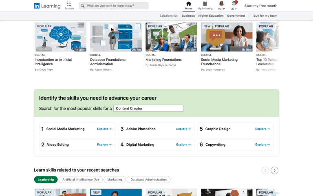The image size is (313, 196).
Task: Open the Business solutions link
Action: coord(188,16)
